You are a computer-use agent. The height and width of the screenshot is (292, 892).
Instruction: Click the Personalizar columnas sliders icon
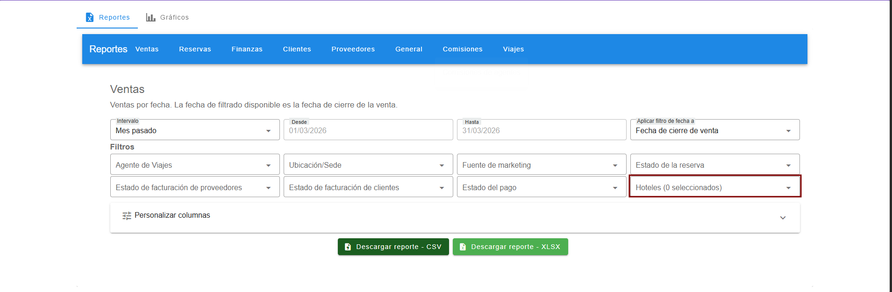(x=127, y=215)
